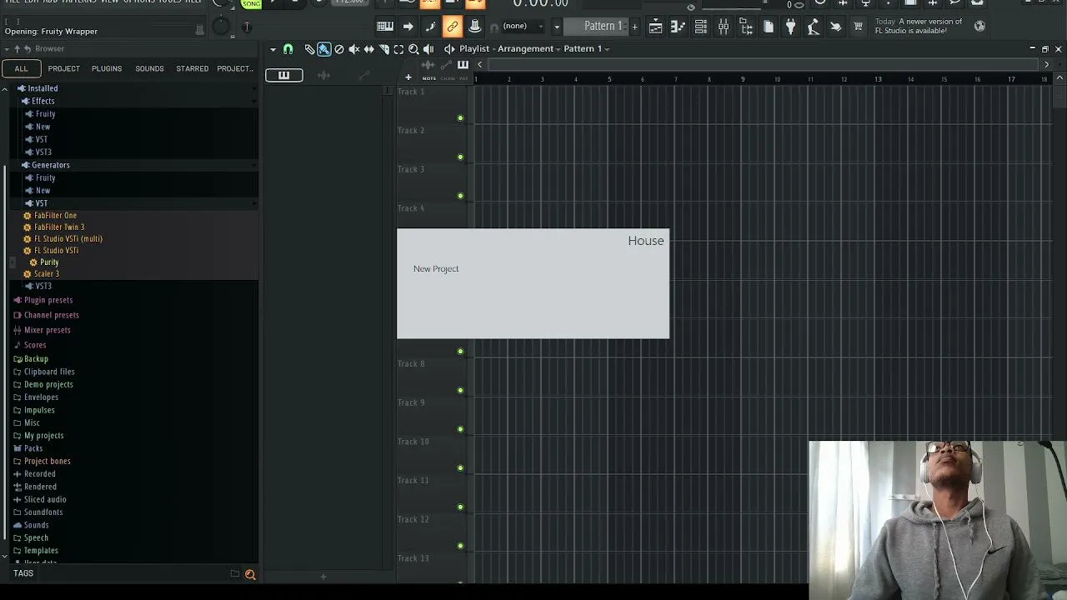The height and width of the screenshot is (600, 1067).
Task: Open the Playlist view from main toolbar
Action: (656, 27)
